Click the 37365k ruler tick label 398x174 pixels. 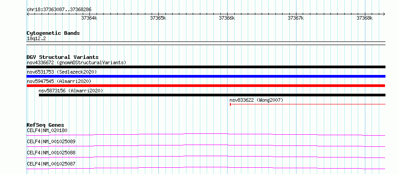(158, 18)
